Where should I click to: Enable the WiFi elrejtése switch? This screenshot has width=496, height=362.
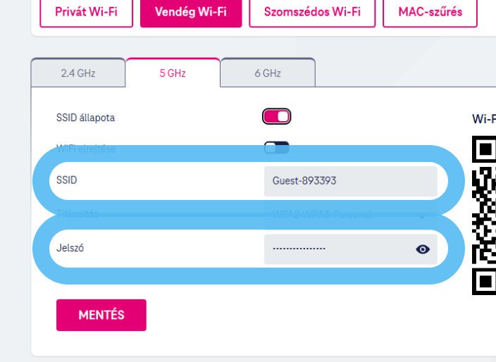(x=276, y=148)
